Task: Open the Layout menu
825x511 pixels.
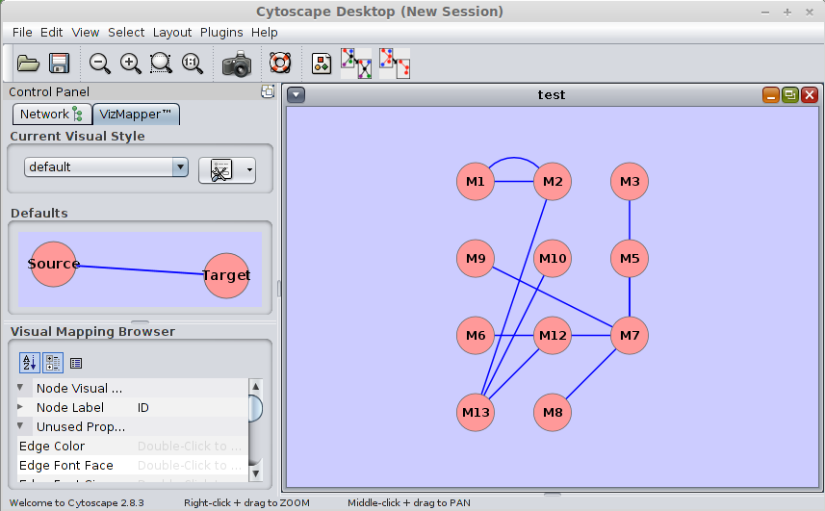Action: tap(172, 33)
